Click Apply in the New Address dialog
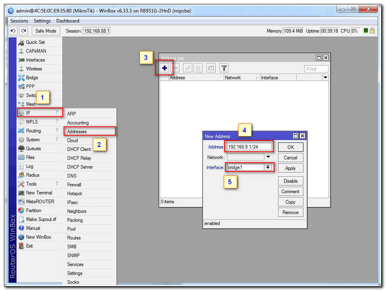 (291, 168)
